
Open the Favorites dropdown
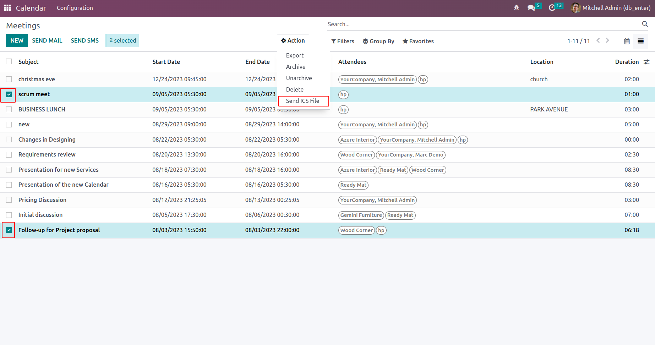point(418,41)
